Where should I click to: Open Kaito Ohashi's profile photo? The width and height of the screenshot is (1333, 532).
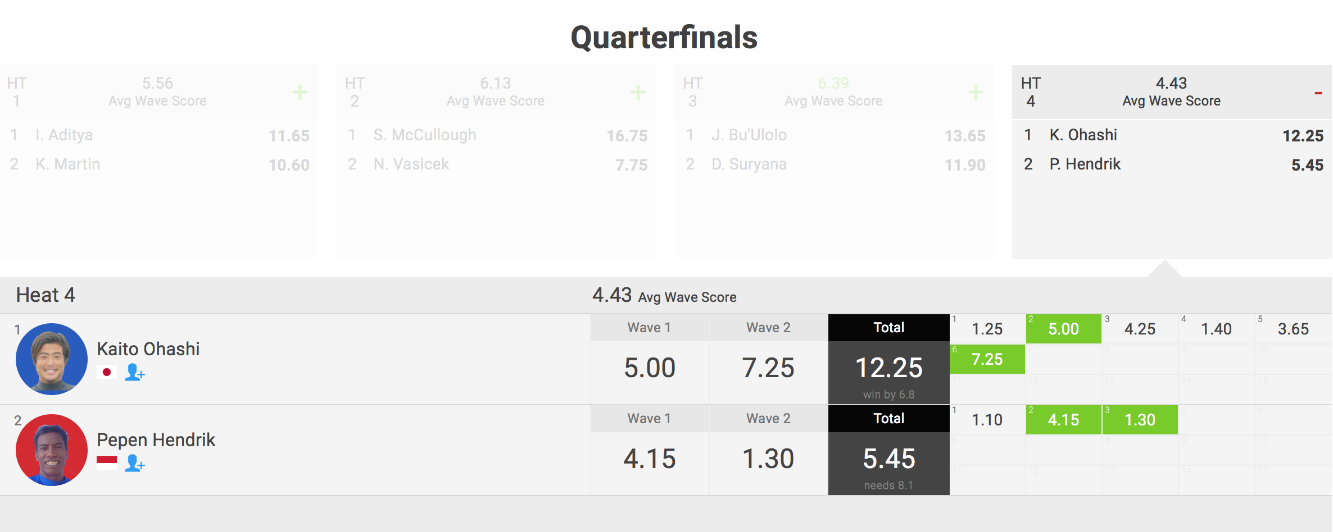tap(52, 359)
